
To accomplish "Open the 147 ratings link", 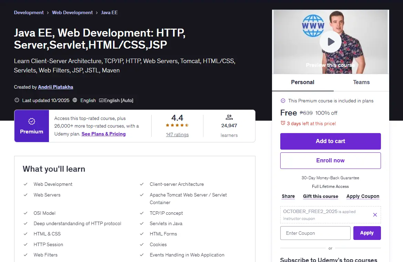I will [177, 134].
